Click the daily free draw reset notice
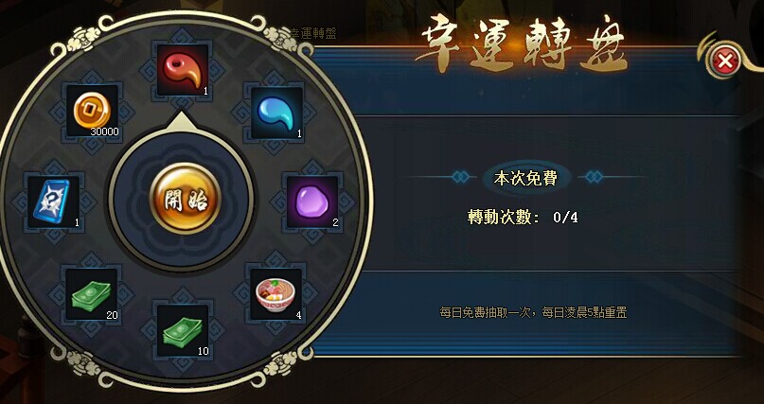The image size is (764, 404). coord(533,312)
